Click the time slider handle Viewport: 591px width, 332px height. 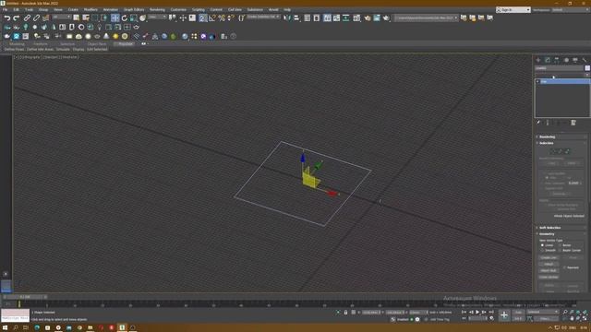pos(25,297)
